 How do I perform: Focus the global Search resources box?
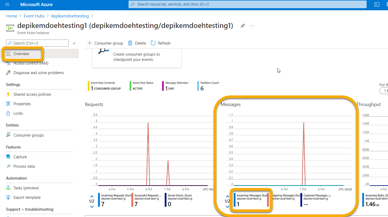pos(248,4)
